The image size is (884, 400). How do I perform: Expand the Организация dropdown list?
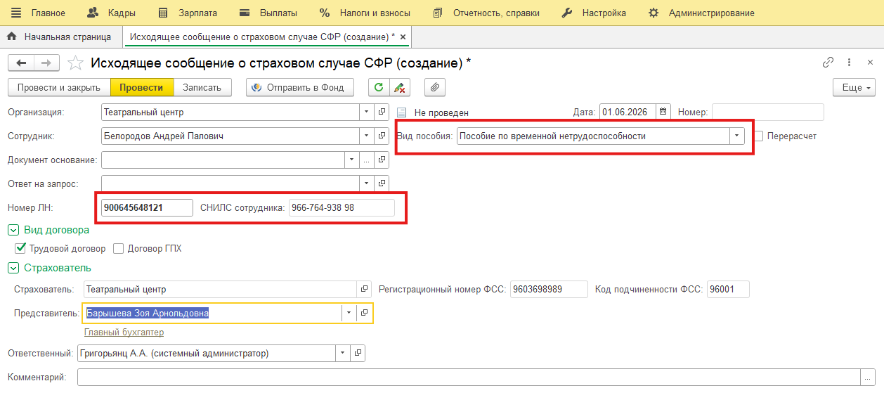click(367, 112)
